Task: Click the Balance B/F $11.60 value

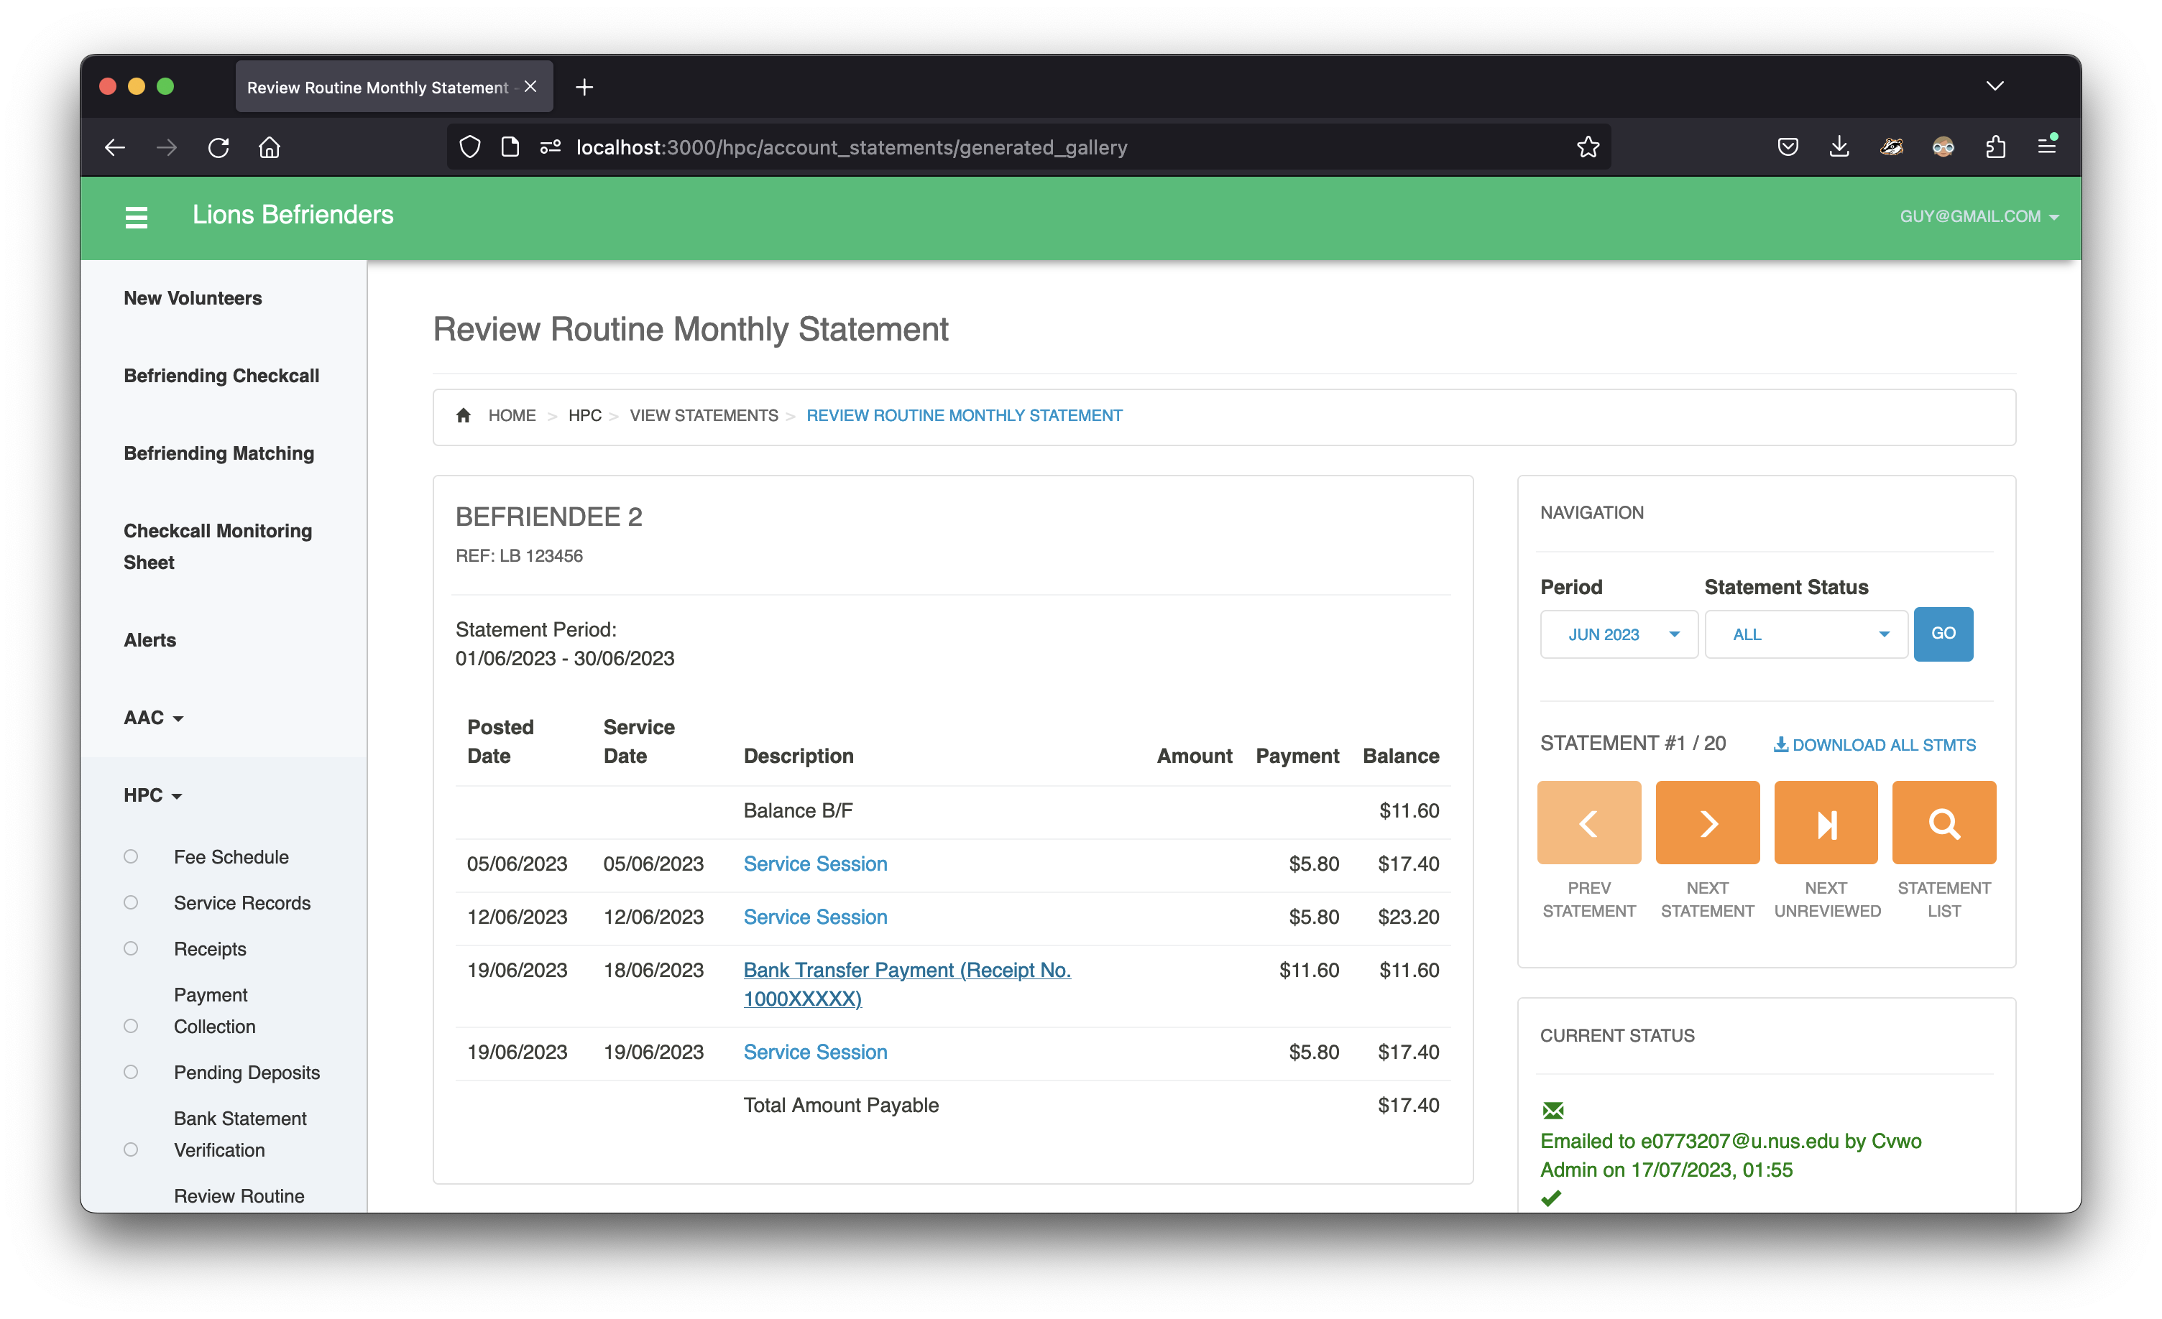Action: pyautogui.click(x=1409, y=810)
